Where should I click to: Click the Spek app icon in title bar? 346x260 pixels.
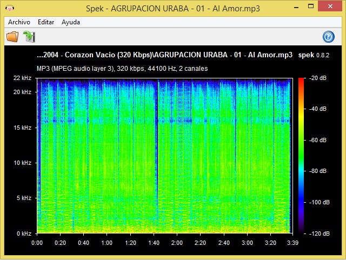[10, 9]
